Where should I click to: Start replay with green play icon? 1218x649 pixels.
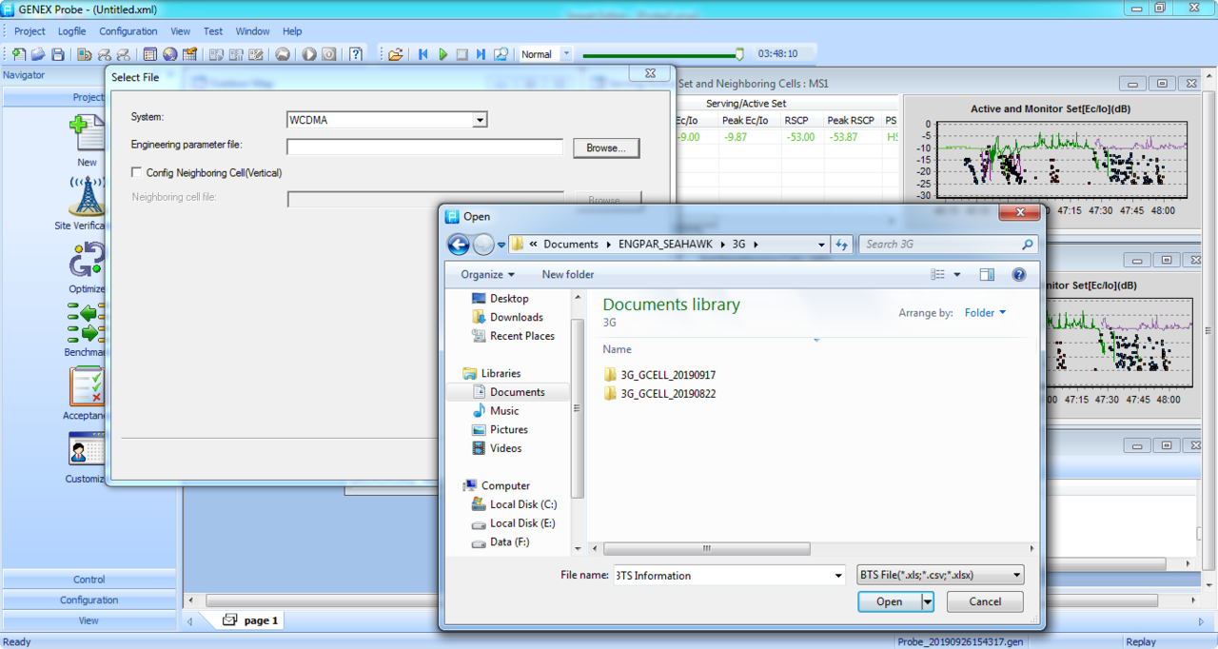coord(442,54)
